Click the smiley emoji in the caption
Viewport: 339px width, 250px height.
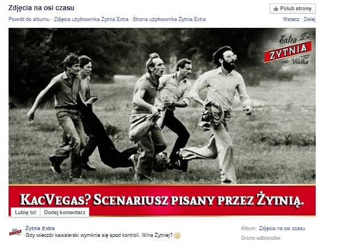[177, 236]
